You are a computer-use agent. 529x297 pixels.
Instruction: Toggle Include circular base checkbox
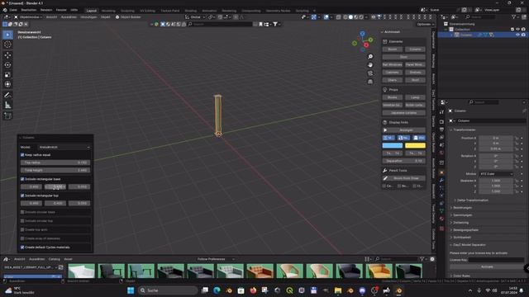click(22, 212)
